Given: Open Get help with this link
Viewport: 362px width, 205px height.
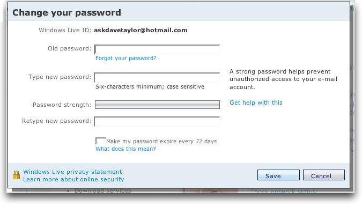Looking at the screenshot, I should tap(256, 102).
